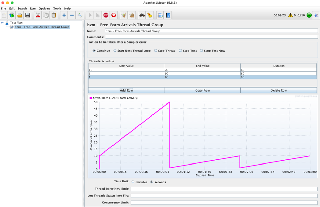Screen dimensions: 320x207
Task: Click first row Start Value cell 10
Action: pos(126,70)
